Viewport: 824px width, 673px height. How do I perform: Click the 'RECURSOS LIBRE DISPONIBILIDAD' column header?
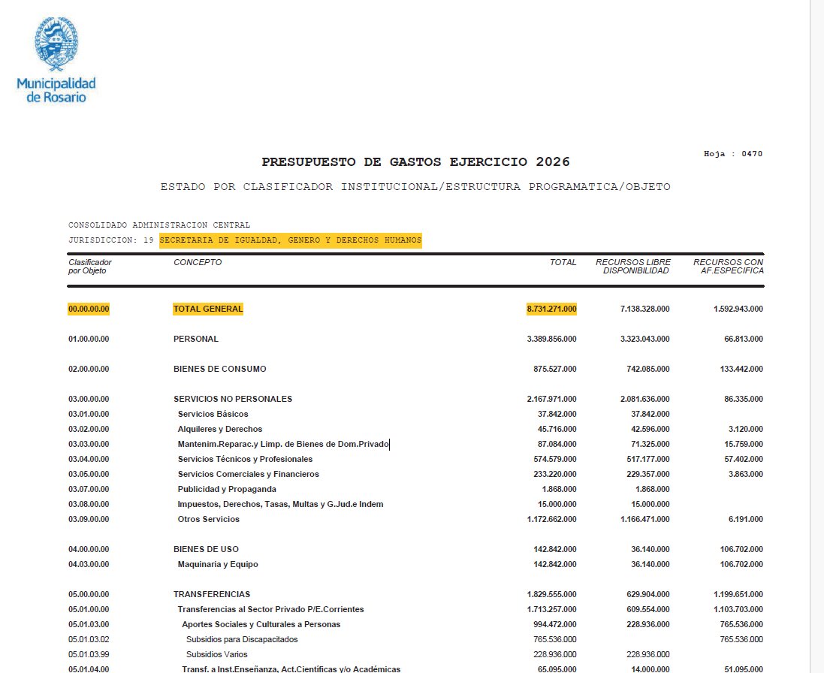(x=633, y=267)
